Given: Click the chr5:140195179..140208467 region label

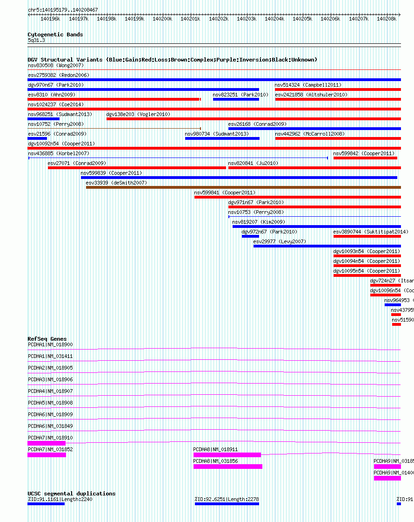Looking at the screenshot, I should pyautogui.click(x=63, y=10).
